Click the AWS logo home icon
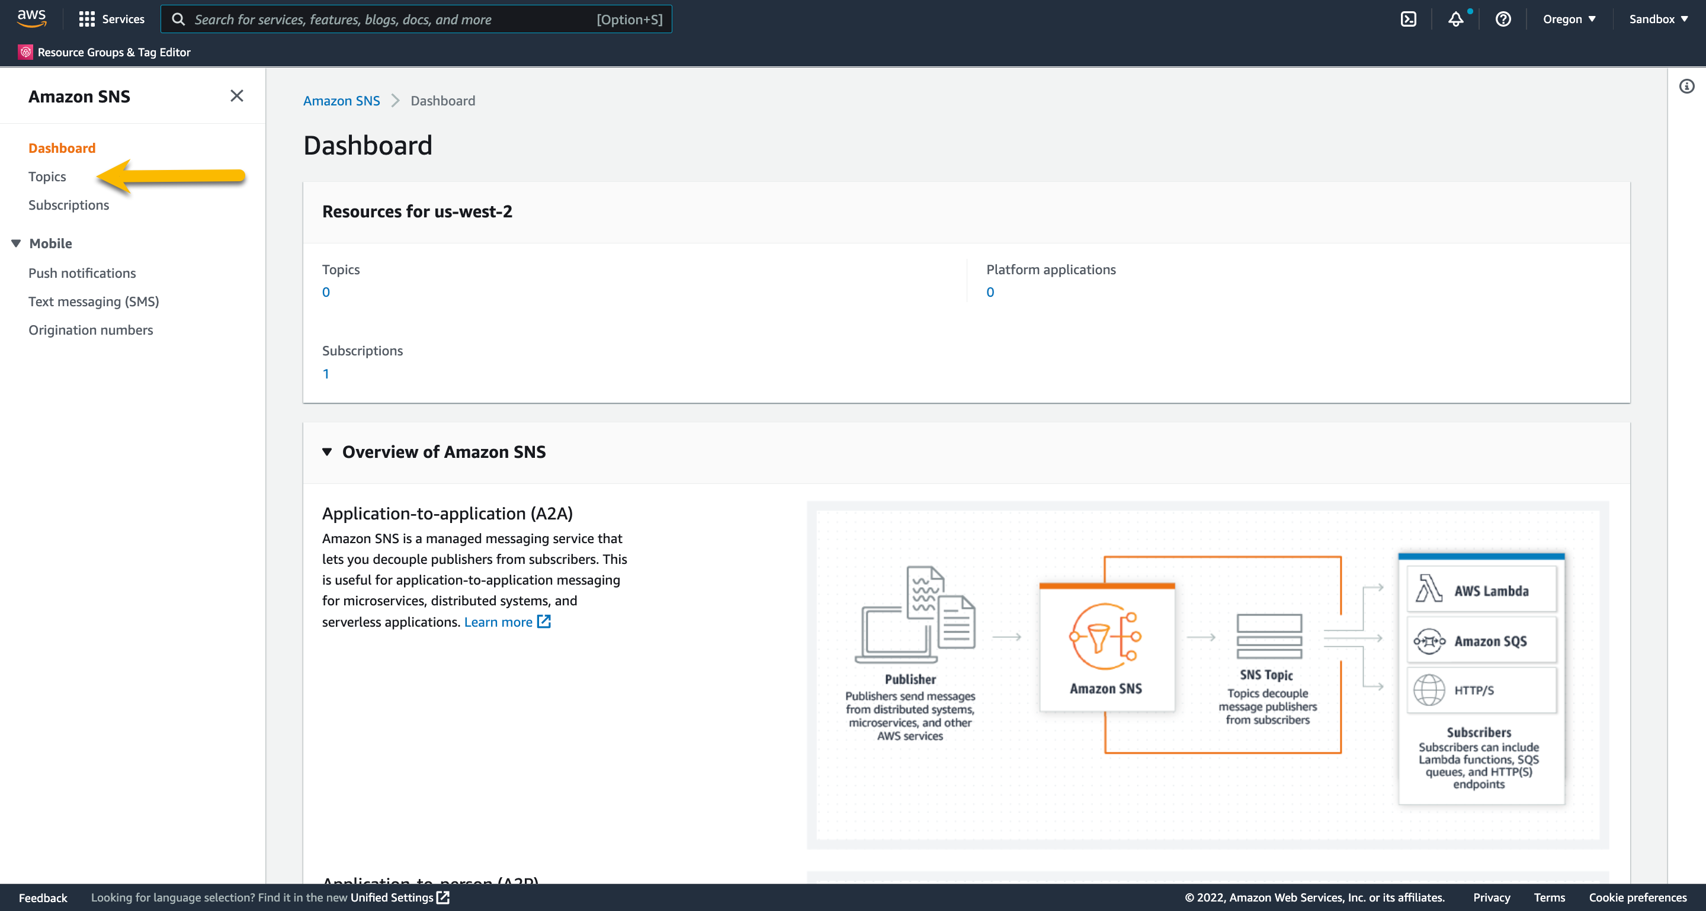This screenshot has height=911, width=1706. pos(31,18)
